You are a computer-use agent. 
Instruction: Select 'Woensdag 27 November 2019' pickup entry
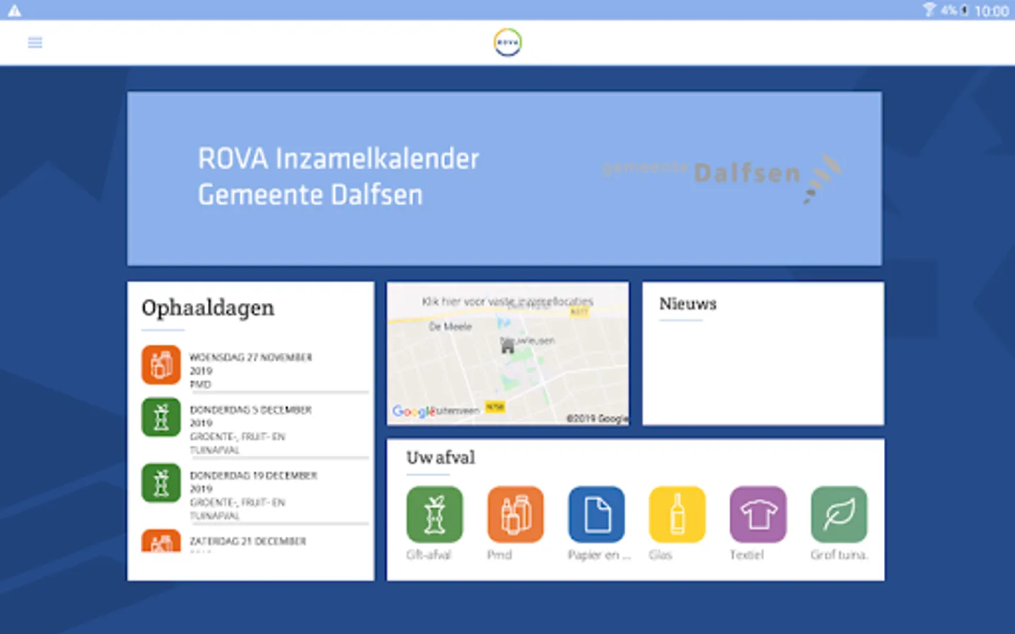tap(255, 369)
